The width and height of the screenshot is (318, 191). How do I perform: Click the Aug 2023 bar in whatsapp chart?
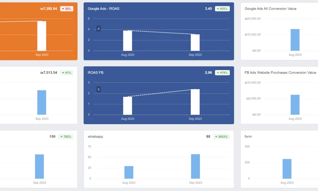tap(129, 172)
